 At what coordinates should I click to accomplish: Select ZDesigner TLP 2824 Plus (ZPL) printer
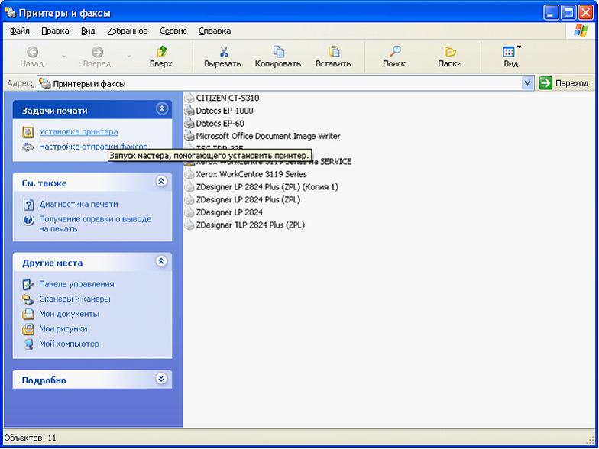(250, 225)
